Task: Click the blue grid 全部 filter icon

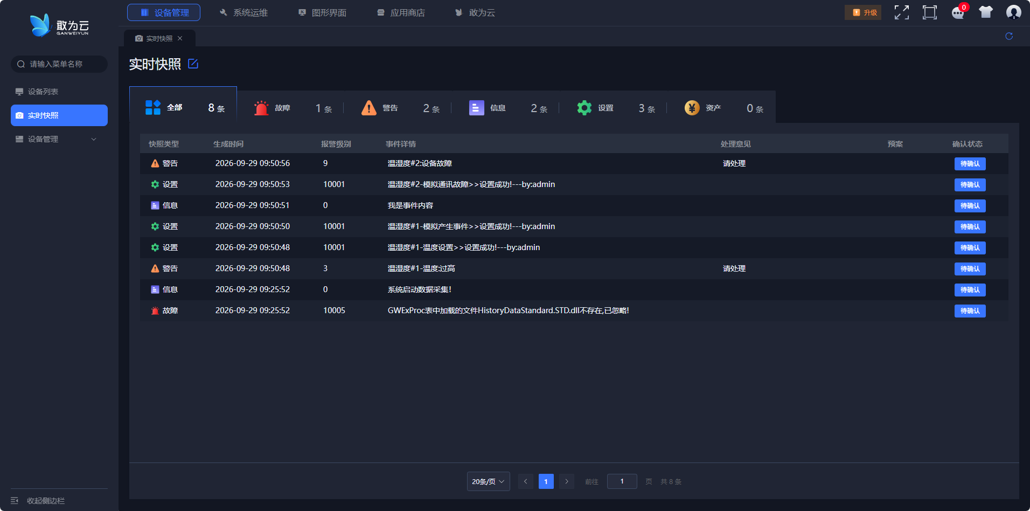Action: point(153,107)
